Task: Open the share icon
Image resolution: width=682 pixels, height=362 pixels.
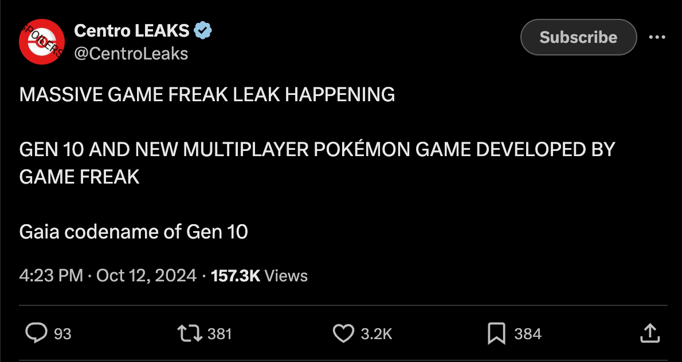Action: pos(650,333)
